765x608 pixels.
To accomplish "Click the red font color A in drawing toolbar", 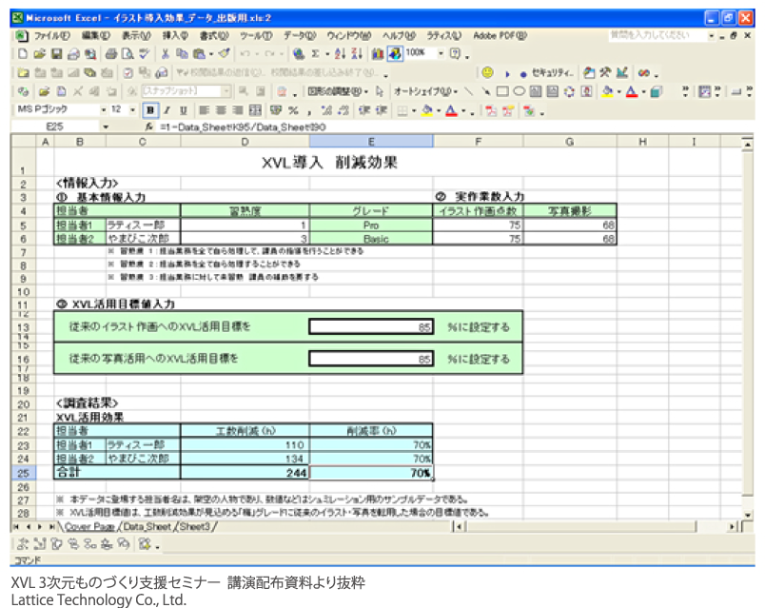I will [x=632, y=91].
